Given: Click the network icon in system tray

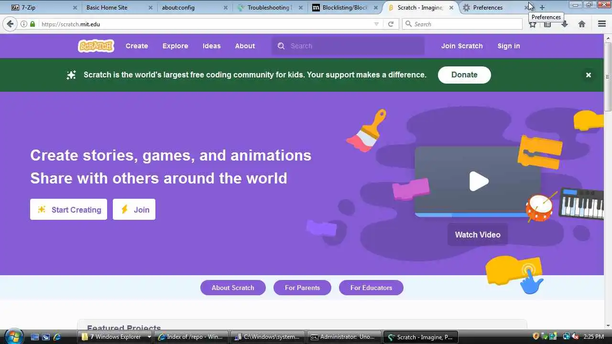Looking at the screenshot, I should point(567,336).
